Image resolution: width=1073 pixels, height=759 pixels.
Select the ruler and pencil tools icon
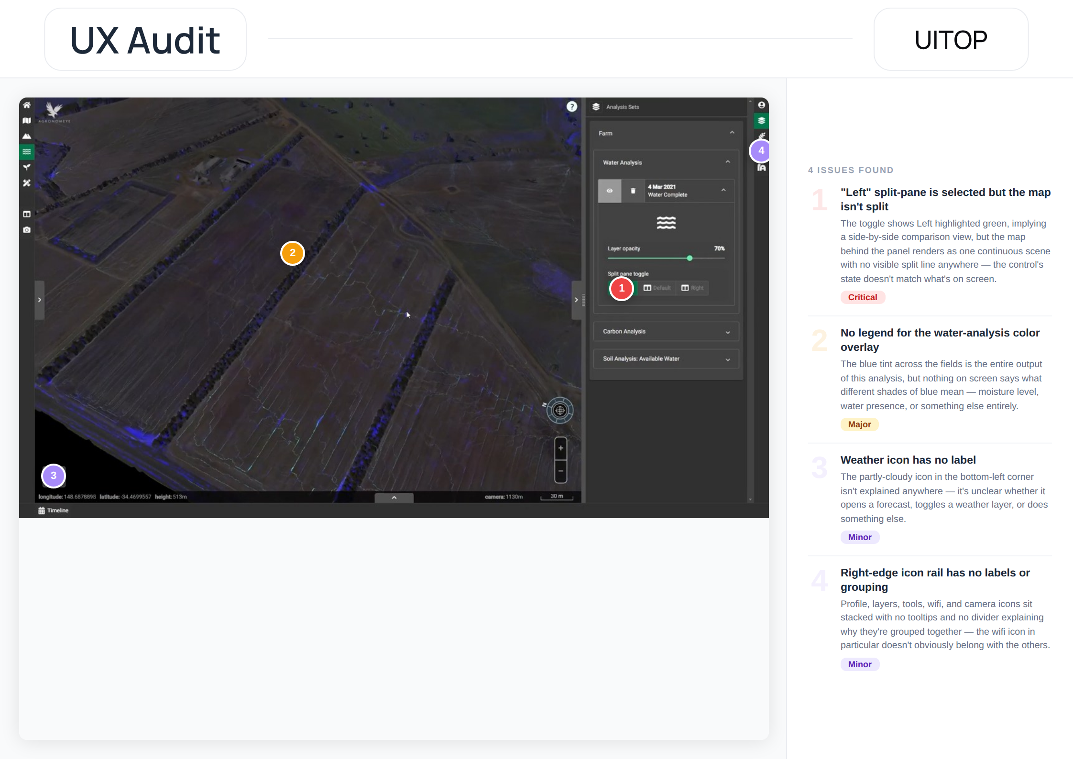[x=27, y=183]
